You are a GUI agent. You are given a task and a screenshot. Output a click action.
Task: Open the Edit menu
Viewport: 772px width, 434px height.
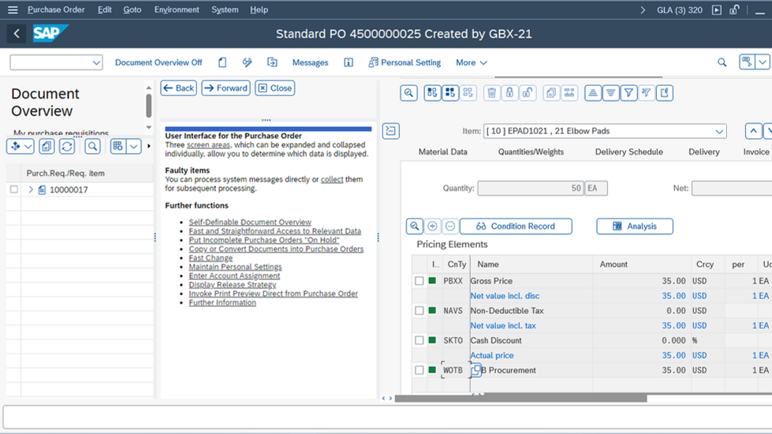104,9
